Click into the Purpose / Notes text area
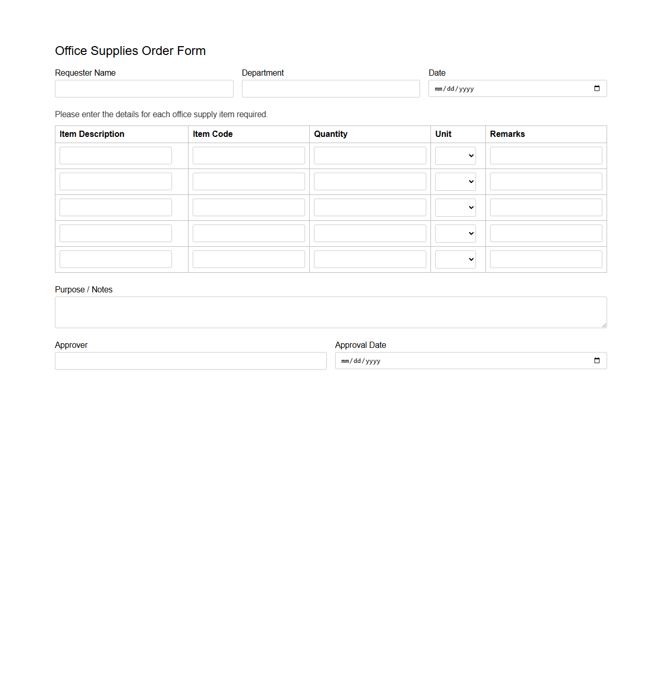 pos(330,311)
